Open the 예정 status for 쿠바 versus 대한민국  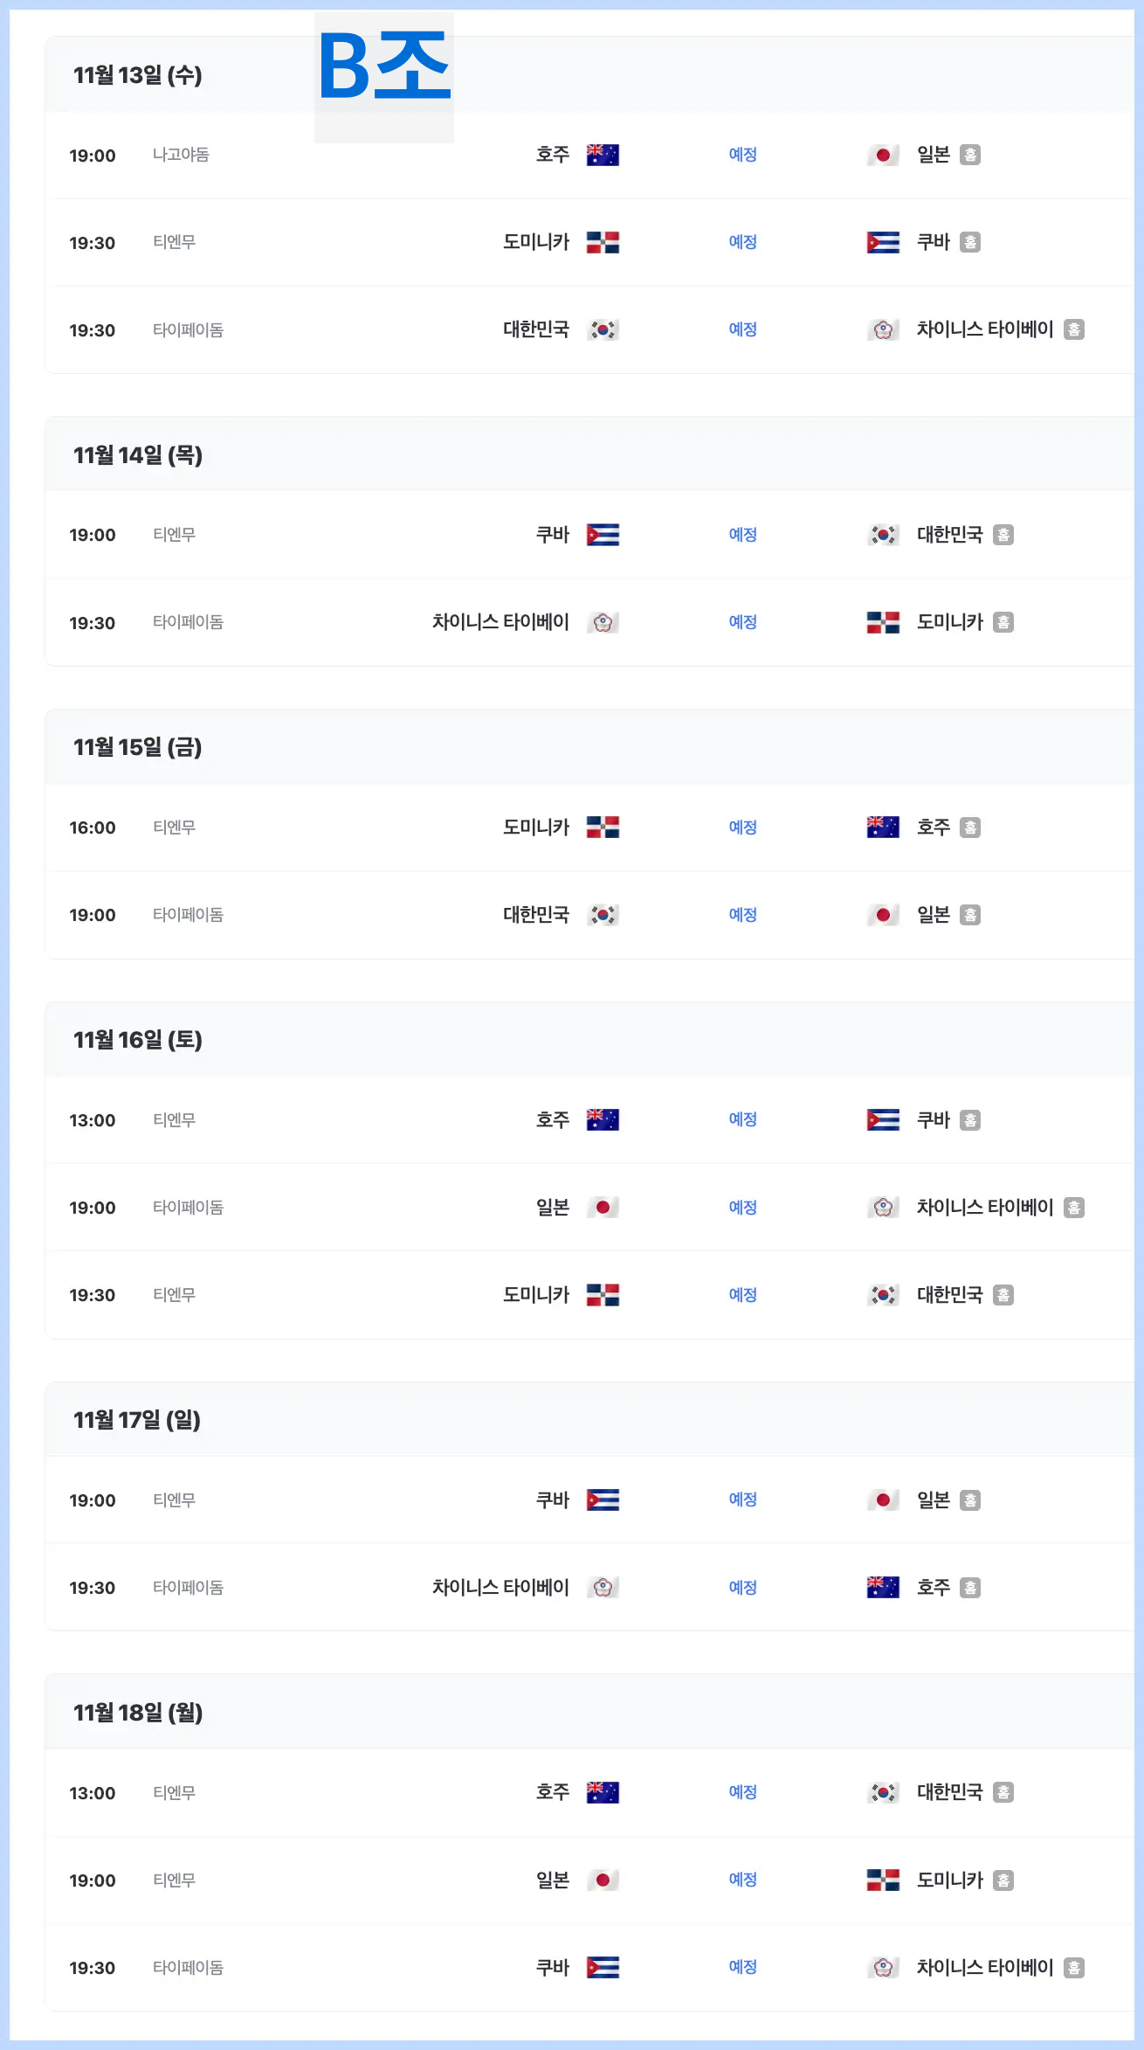(x=743, y=535)
